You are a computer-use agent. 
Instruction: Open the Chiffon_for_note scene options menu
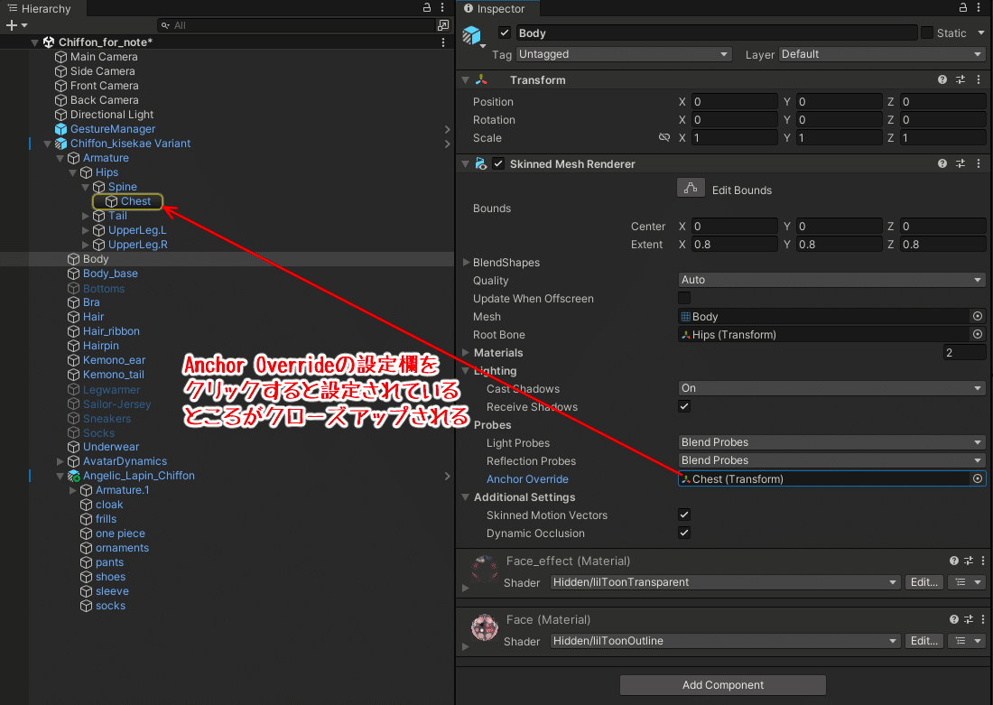coord(443,42)
